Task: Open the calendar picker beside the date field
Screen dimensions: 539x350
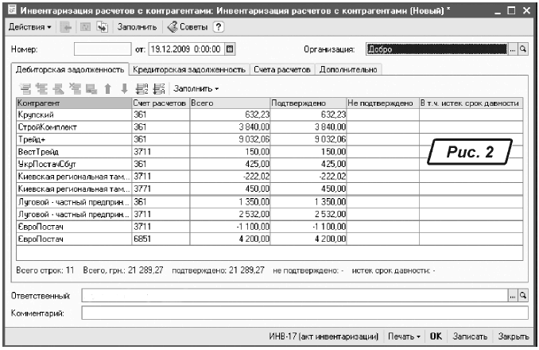Action: click(231, 49)
